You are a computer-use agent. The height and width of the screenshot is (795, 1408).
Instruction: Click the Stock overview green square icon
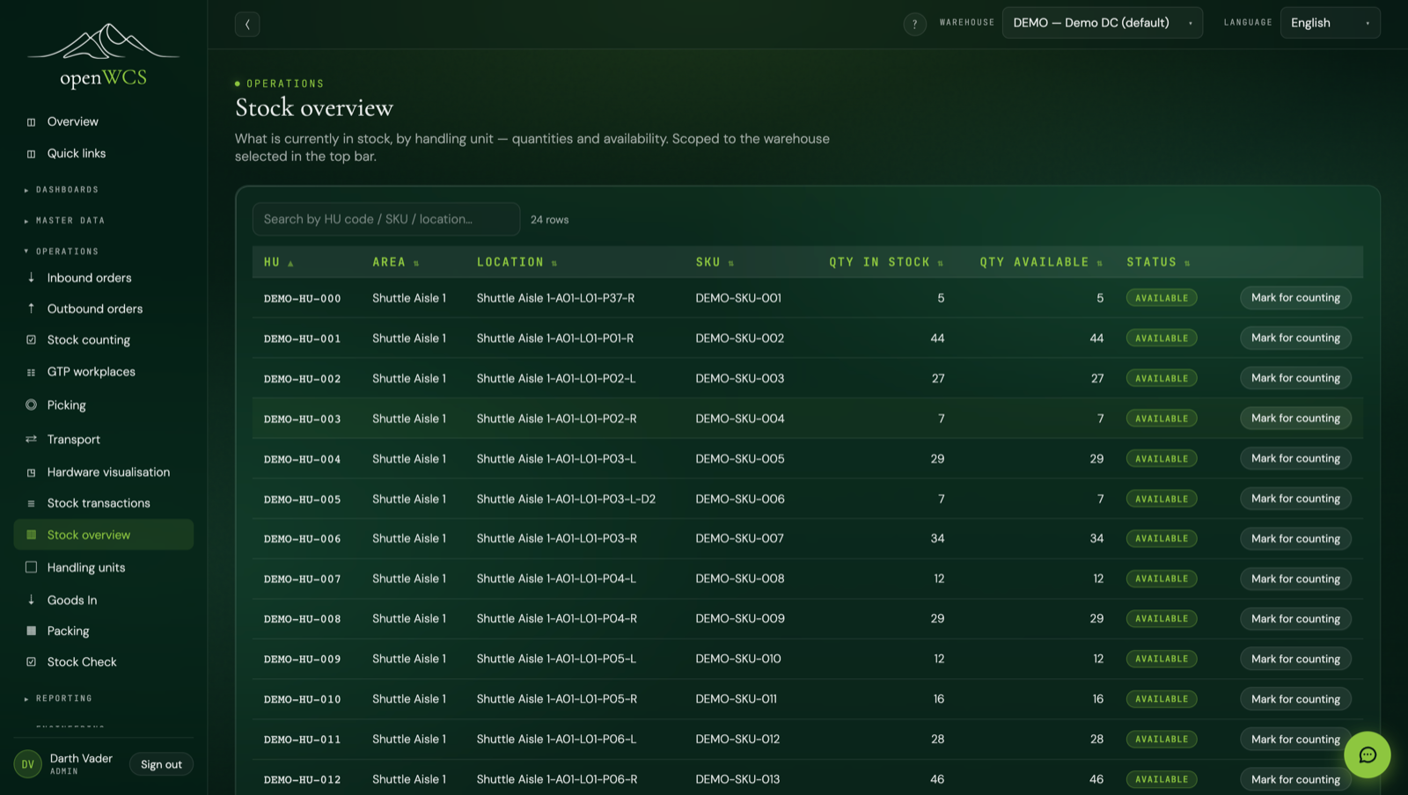(32, 535)
